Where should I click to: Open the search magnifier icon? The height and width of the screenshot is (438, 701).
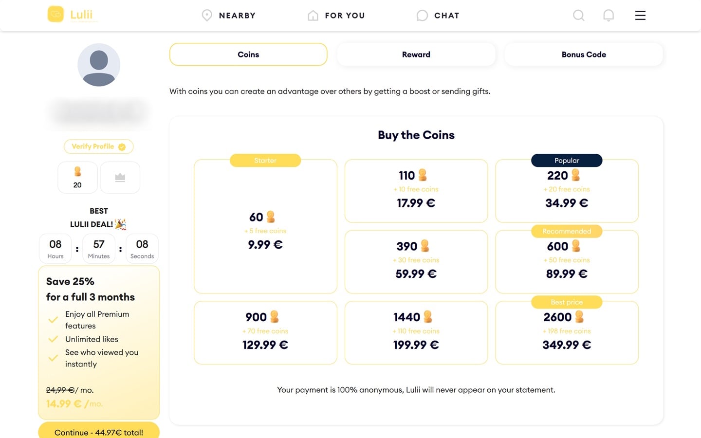(x=578, y=16)
